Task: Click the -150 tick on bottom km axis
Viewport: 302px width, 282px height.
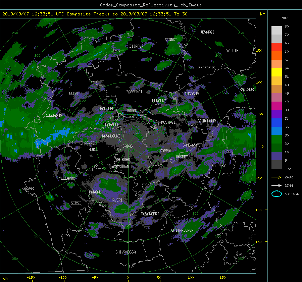Action: click(x=31, y=278)
